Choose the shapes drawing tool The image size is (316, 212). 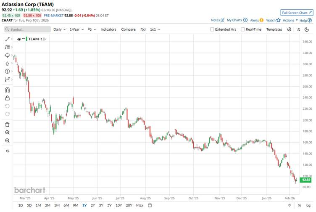tap(7, 55)
